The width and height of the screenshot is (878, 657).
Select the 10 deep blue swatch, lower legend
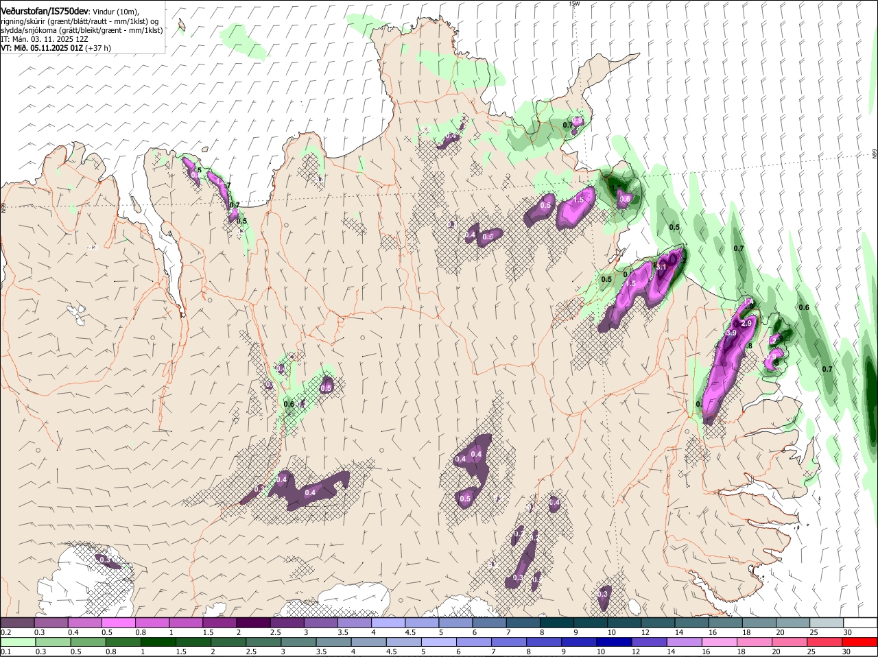click(615, 642)
